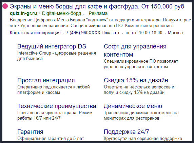The height and width of the screenshot is (143, 194).
Task: Click the ad description text about Цифровых Меню Бордов
Action: click(x=101, y=23)
